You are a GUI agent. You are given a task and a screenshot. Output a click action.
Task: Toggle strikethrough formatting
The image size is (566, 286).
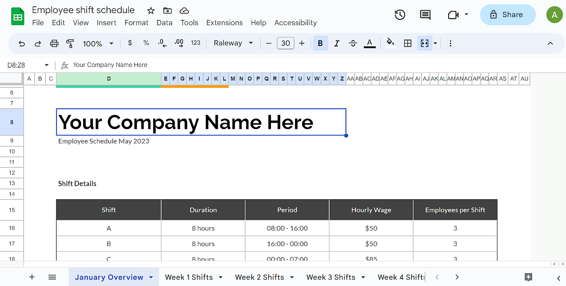[353, 43]
